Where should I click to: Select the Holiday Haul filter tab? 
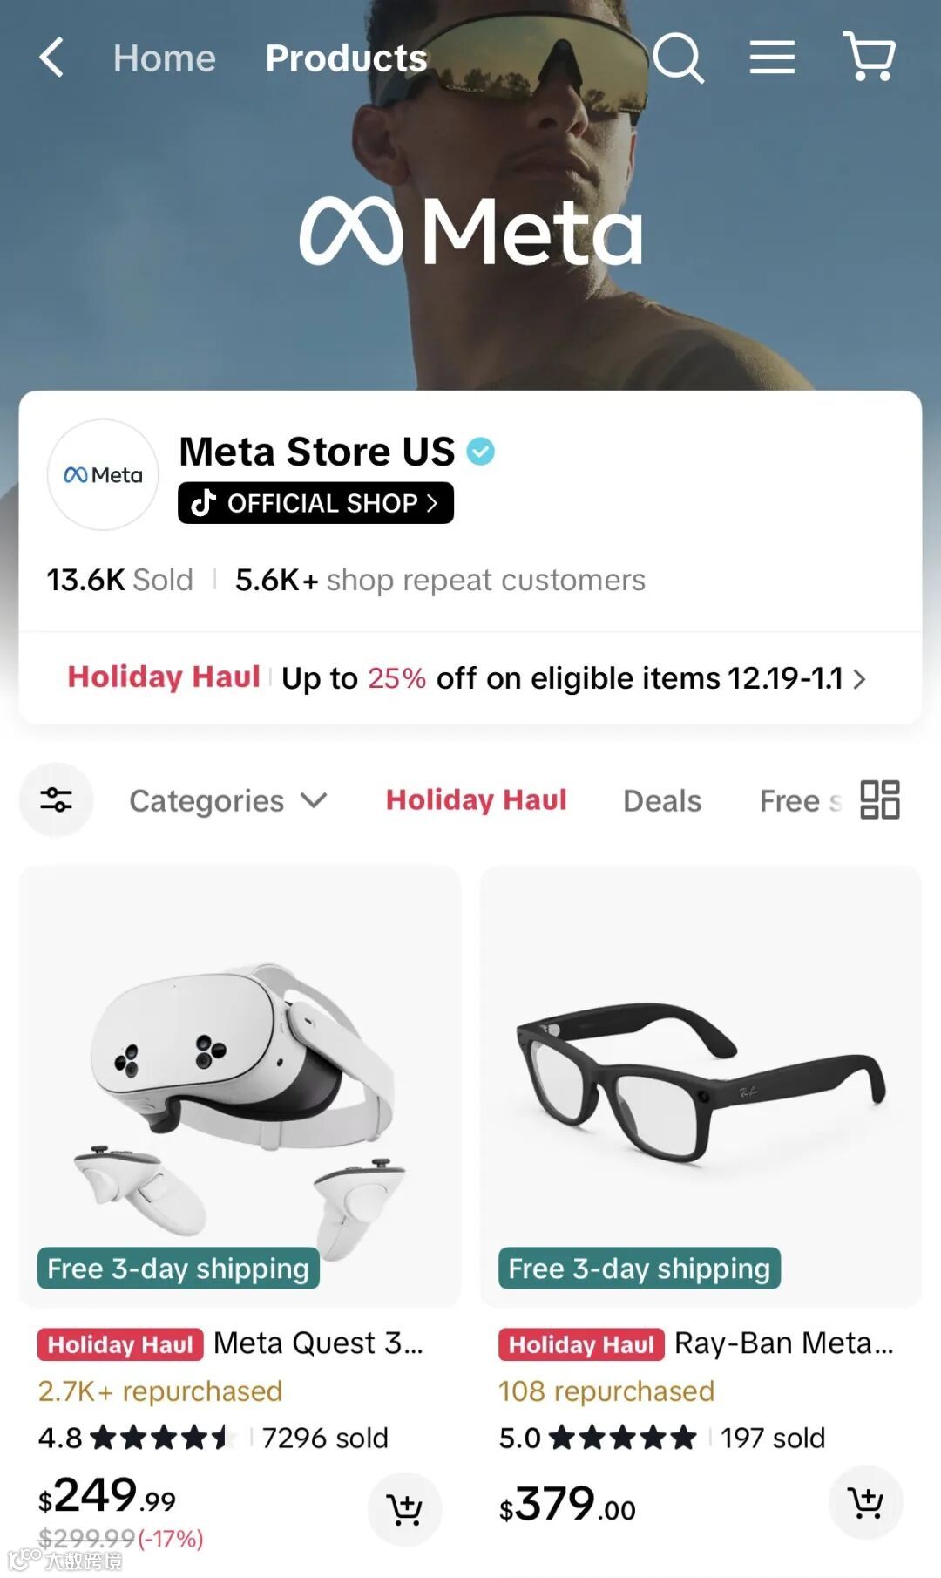(x=477, y=799)
